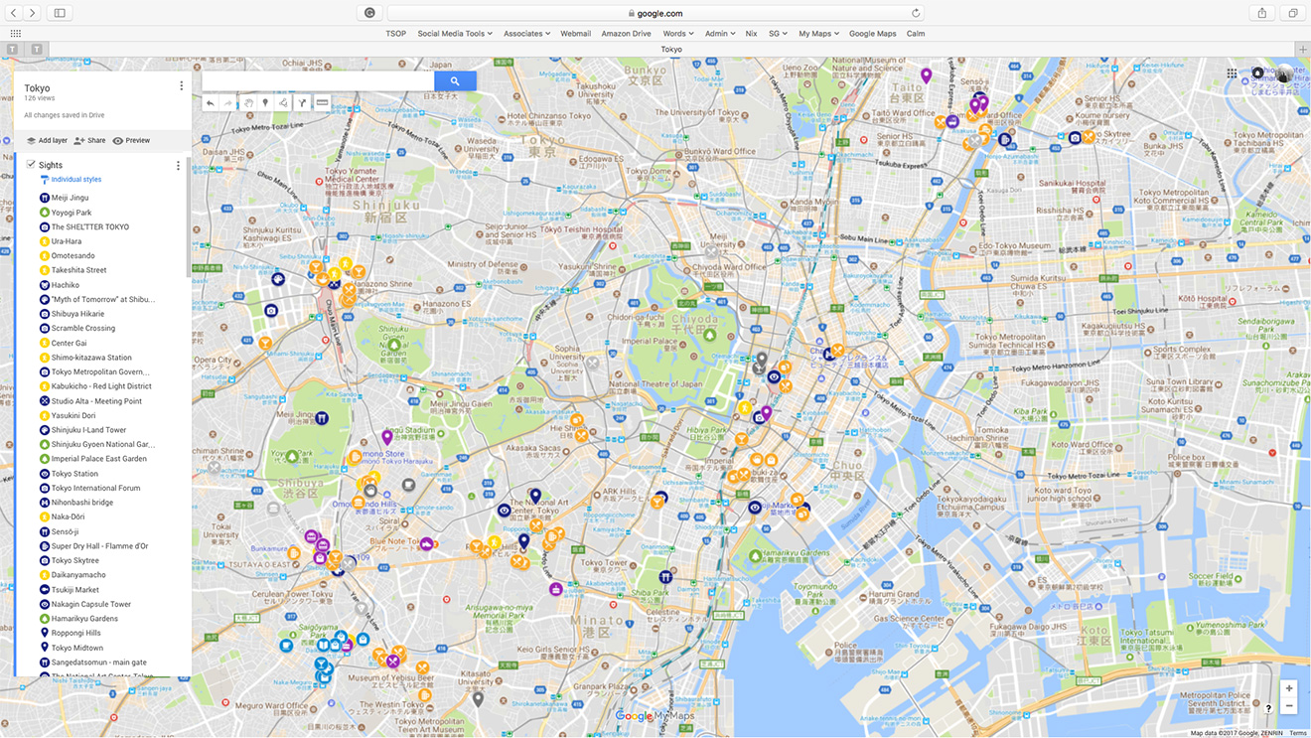
Task: Expand the Admin bookmark folder
Action: pos(720,33)
